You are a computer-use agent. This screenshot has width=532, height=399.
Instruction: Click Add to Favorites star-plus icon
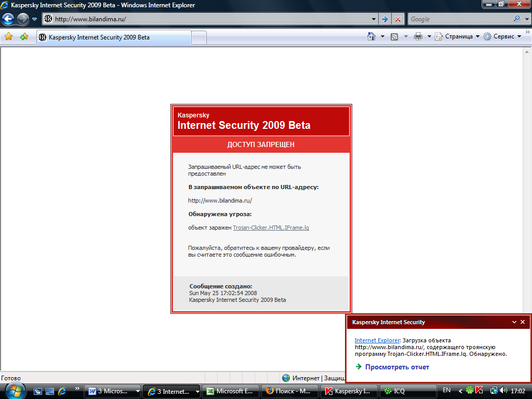(24, 37)
